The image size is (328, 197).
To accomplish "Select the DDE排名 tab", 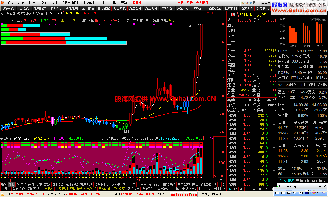I will (x=167, y=8).
